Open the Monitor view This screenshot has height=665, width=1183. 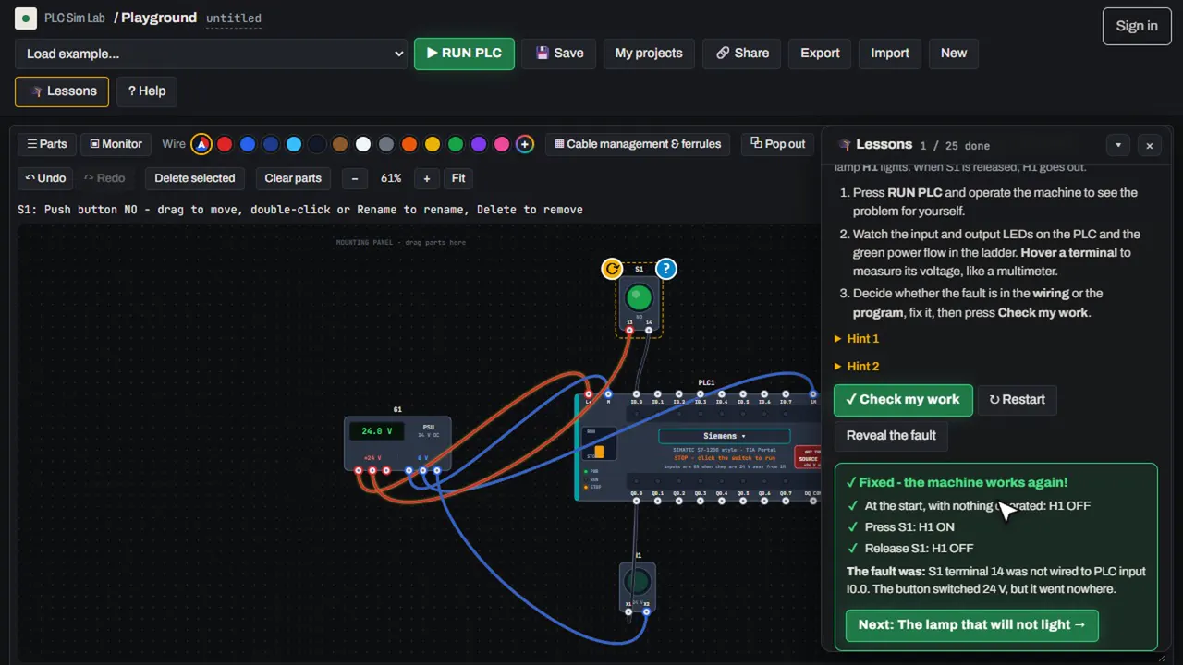point(116,144)
